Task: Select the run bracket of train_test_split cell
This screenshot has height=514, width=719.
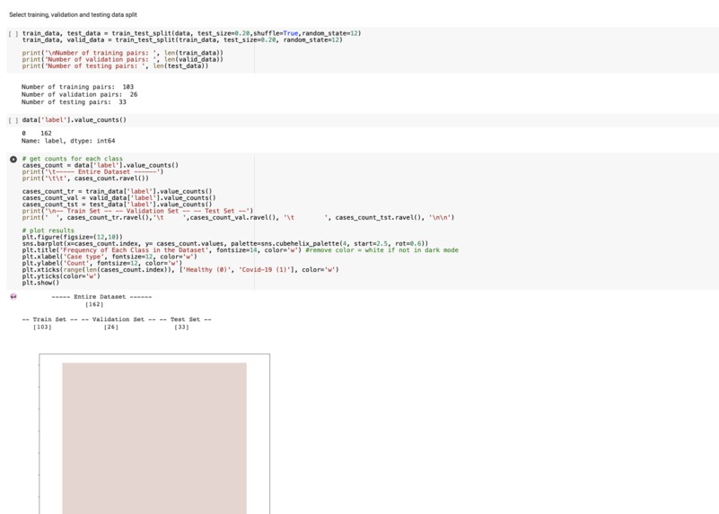Action: (13, 34)
